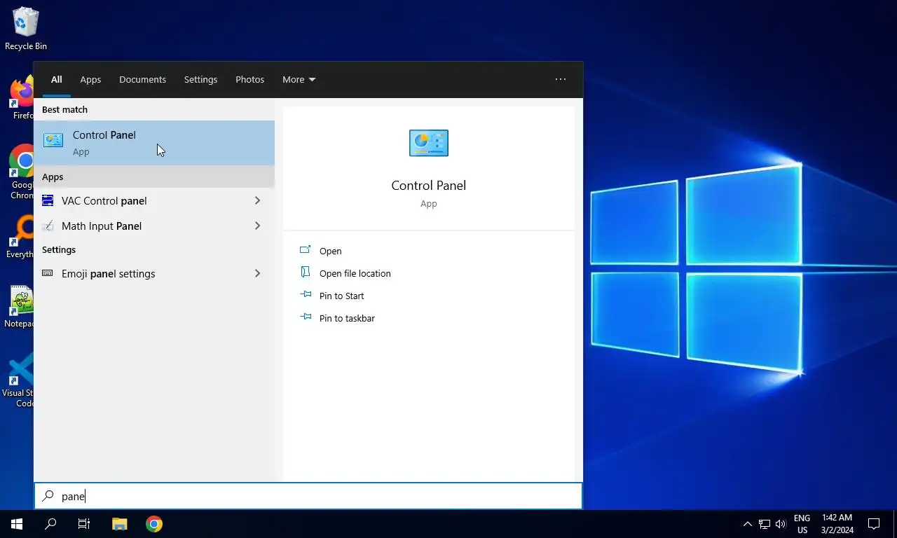Expand Math Input Panel result arrow

point(258,226)
